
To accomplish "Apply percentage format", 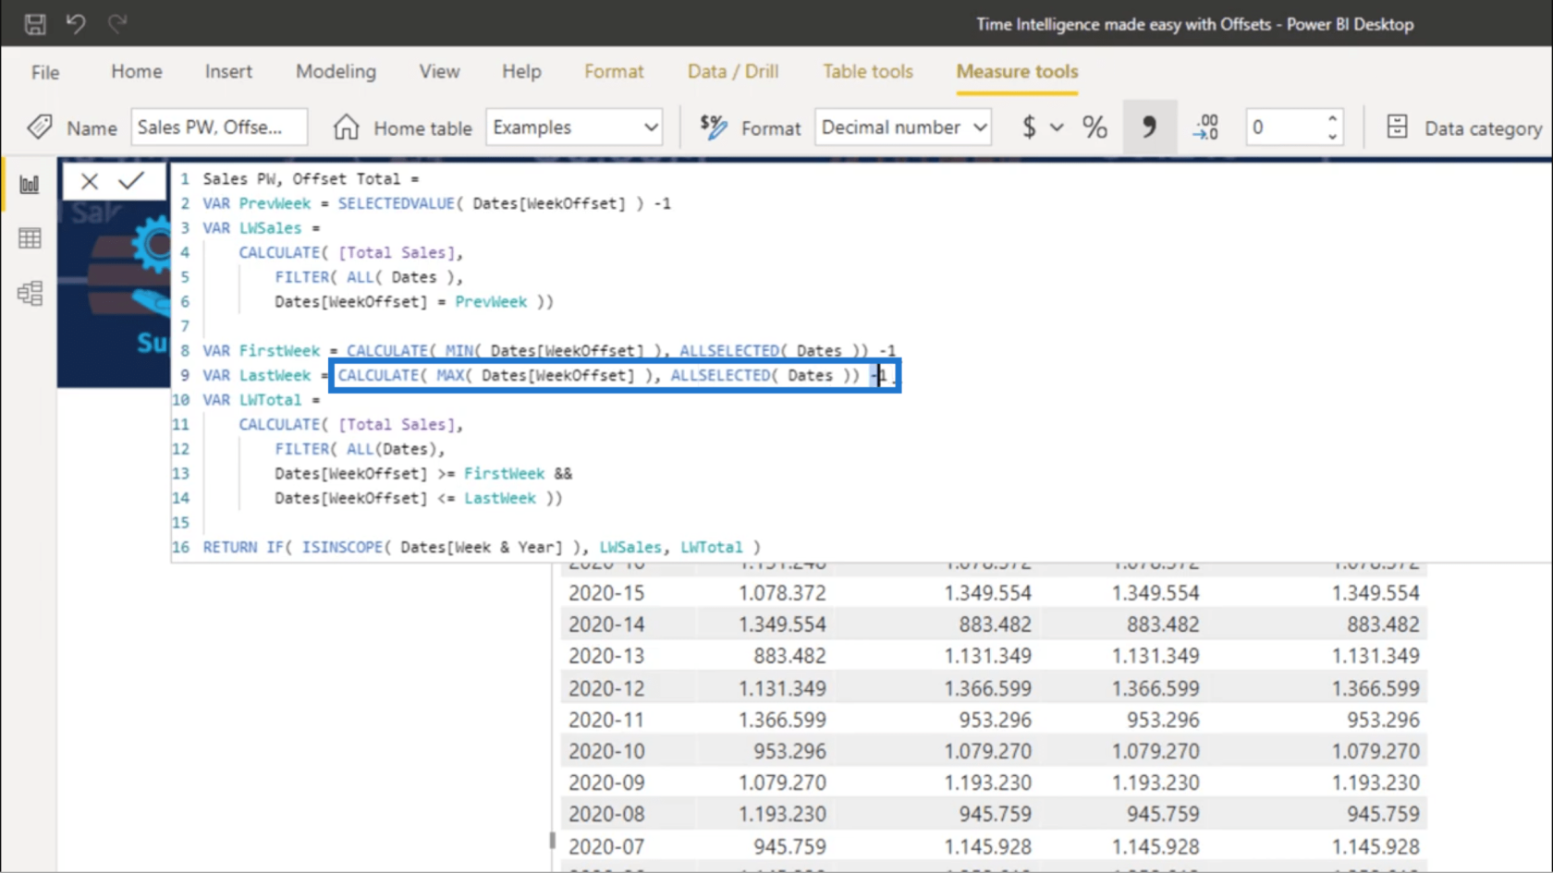I will (x=1094, y=127).
